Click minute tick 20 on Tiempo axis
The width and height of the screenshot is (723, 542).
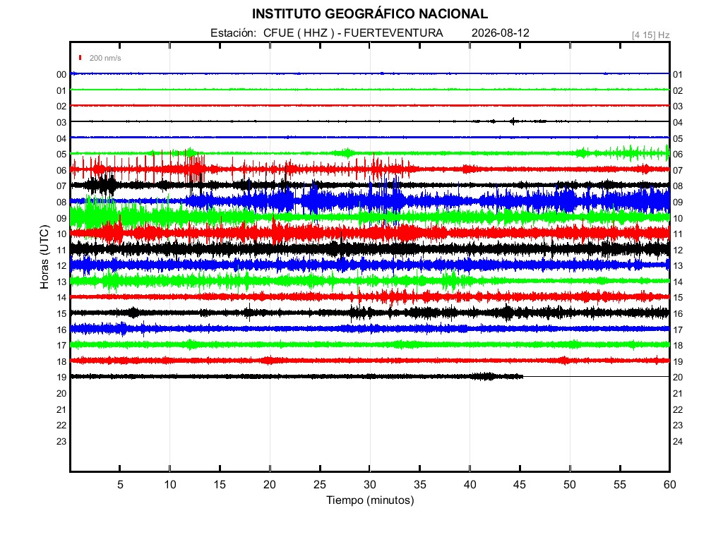[270, 484]
